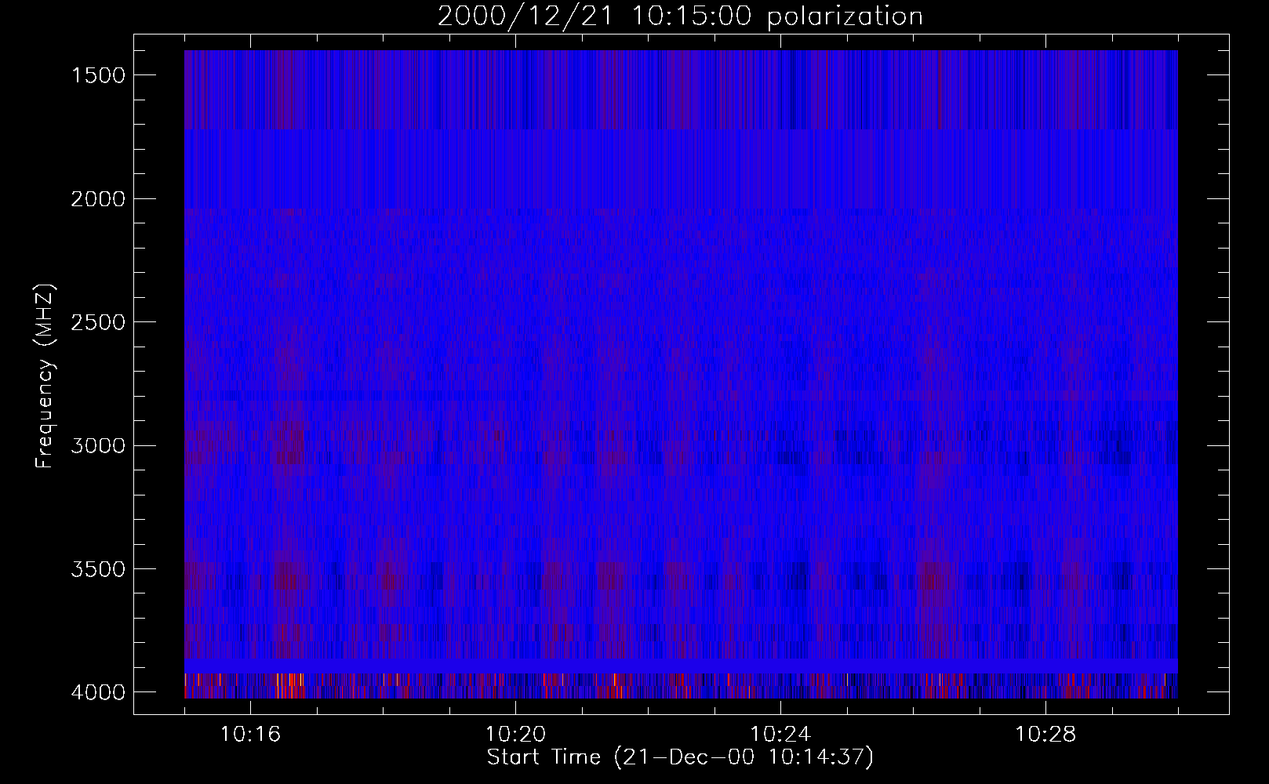Click the 3500 frequency tick label
The height and width of the screenshot is (784, 1269).
point(98,569)
